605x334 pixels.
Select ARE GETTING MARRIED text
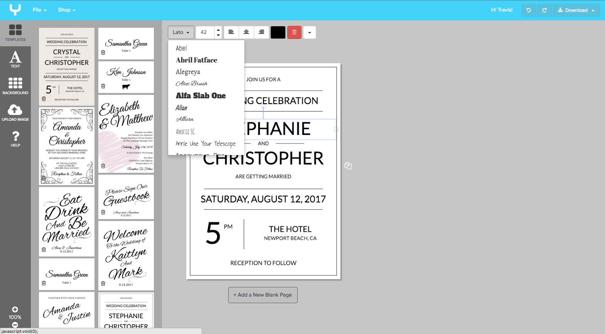(x=263, y=177)
